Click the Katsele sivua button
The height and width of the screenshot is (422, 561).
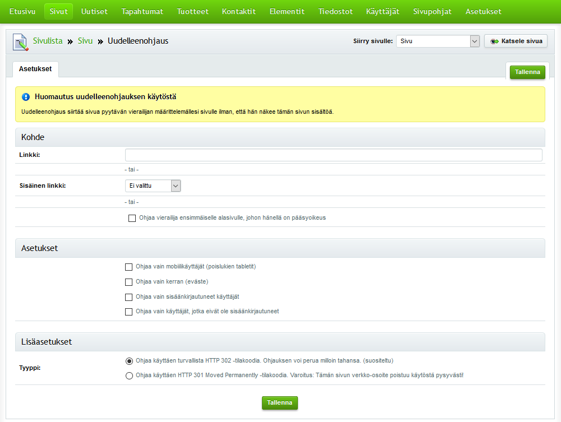(516, 41)
